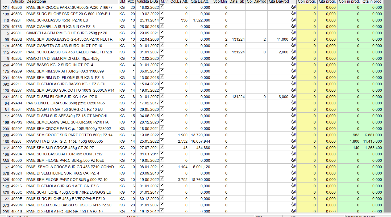391x217 pixels.
Task: Uncheck M.V checkbox in the 4920P row
Action: (x=162, y=51)
